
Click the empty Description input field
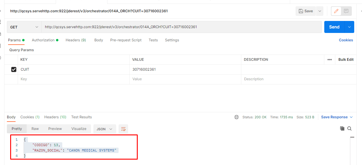299,79
